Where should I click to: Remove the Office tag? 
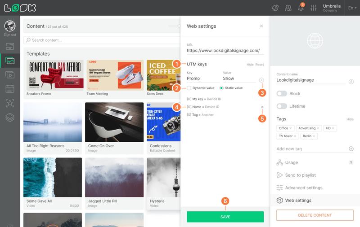point(290,128)
